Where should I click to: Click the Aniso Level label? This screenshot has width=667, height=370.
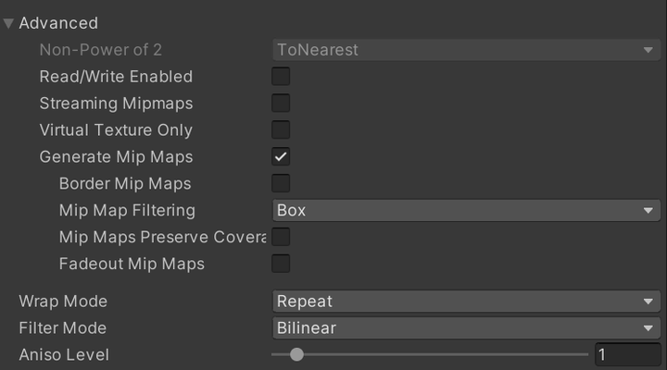click(x=64, y=354)
